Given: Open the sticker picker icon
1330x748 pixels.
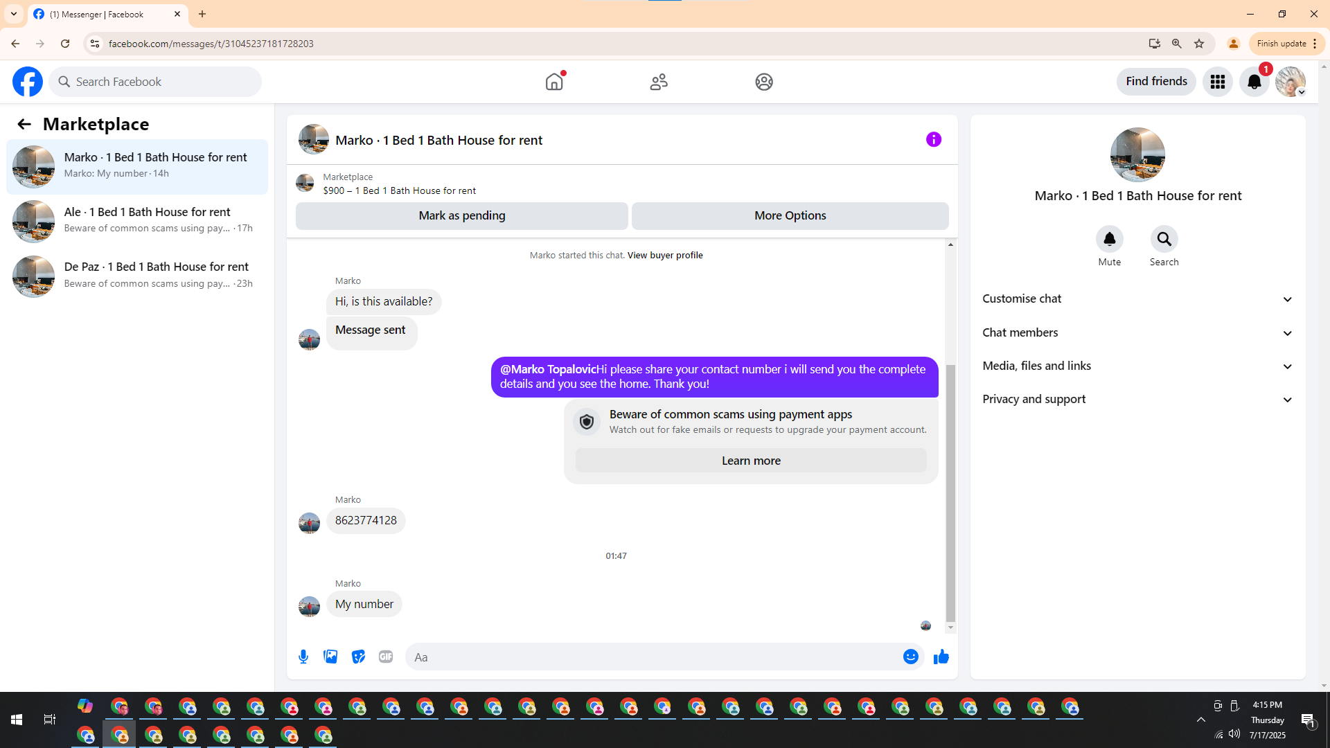Looking at the screenshot, I should 358,657.
